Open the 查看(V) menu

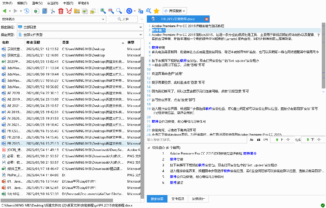(x=37, y=3)
